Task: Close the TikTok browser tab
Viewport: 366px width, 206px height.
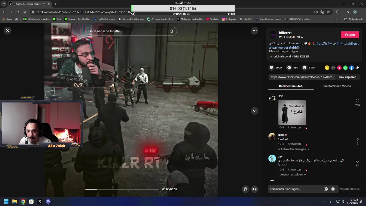Action: (49, 4)
